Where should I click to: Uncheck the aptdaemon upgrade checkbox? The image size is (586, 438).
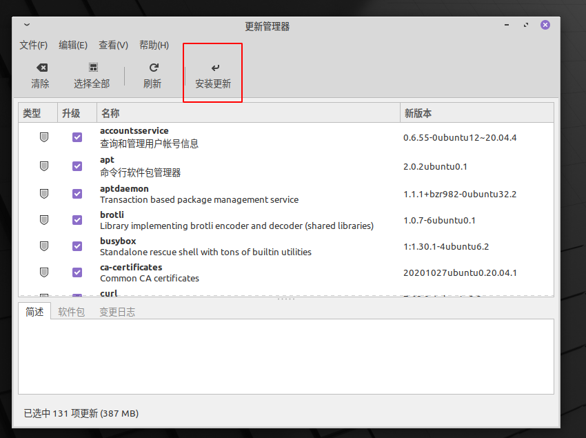[77, 194]
